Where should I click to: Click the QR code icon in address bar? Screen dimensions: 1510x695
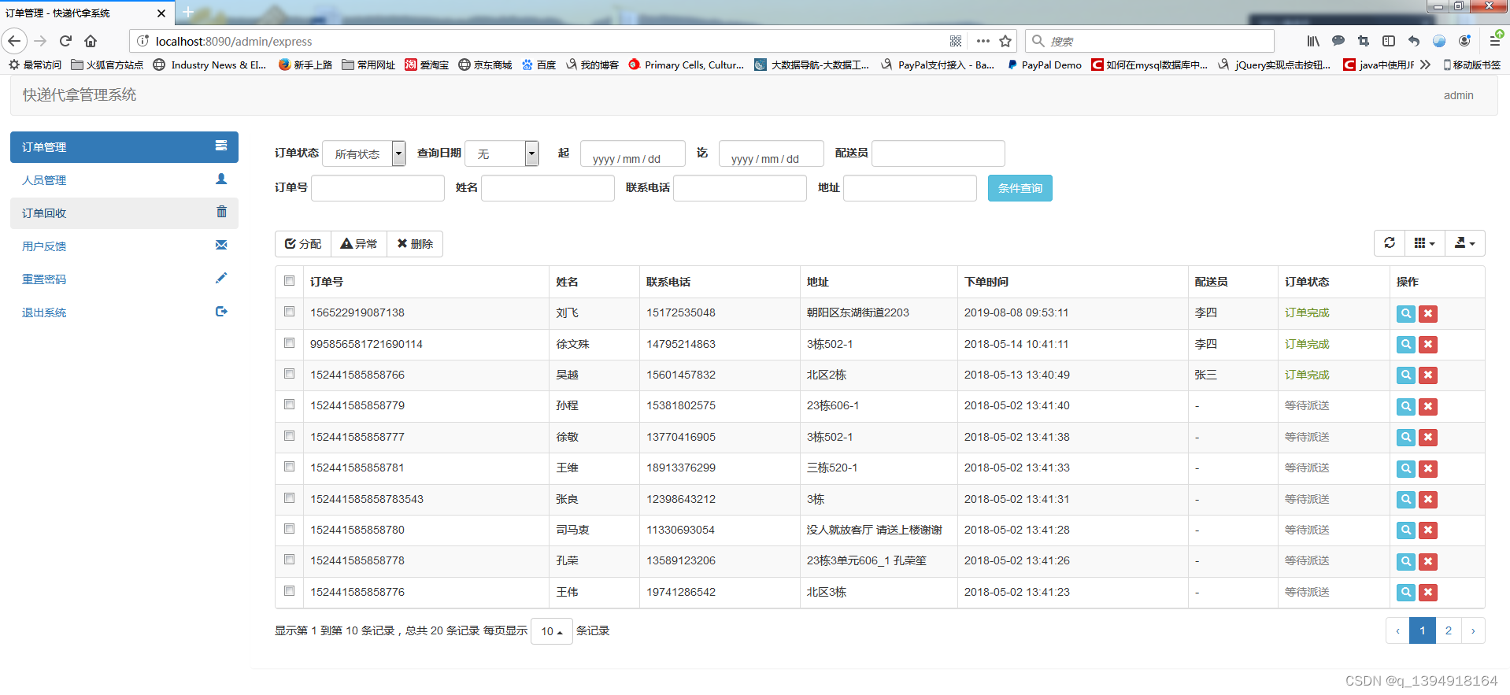coord(956,41)
